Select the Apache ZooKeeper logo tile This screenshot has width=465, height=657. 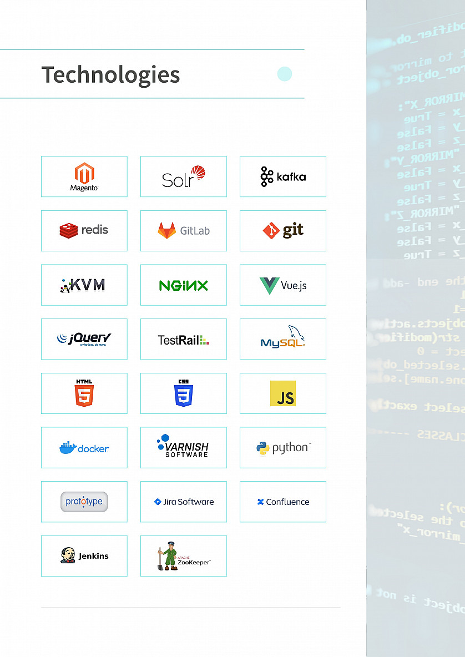pos(184,556)
